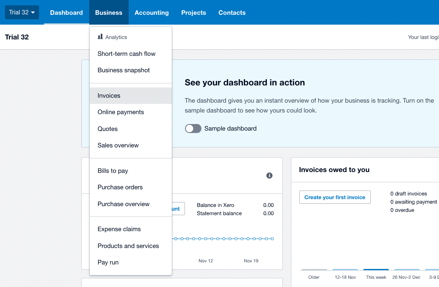Click the Nov 12 axis label
This screenshot has height=287, width=439.
click(206, 261)
